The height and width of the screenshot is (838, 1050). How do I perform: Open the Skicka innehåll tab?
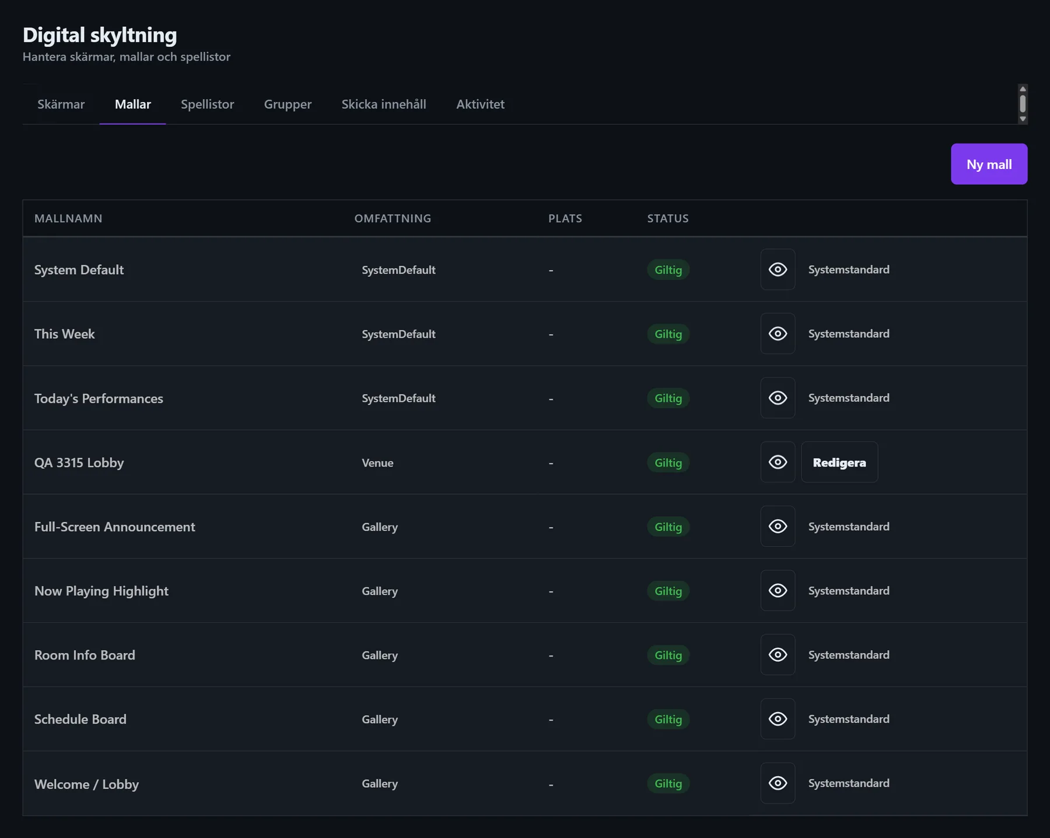pyautogui.click(x=384, y=104)
